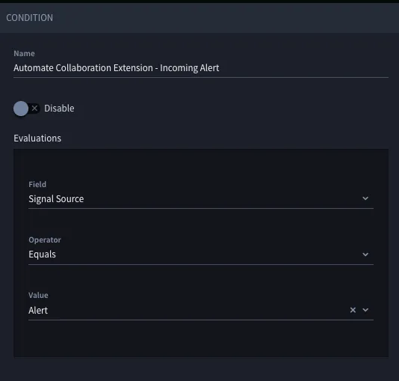Open the Operator dropdown showing Equals

pyautogui.click(x=201, y=254)
